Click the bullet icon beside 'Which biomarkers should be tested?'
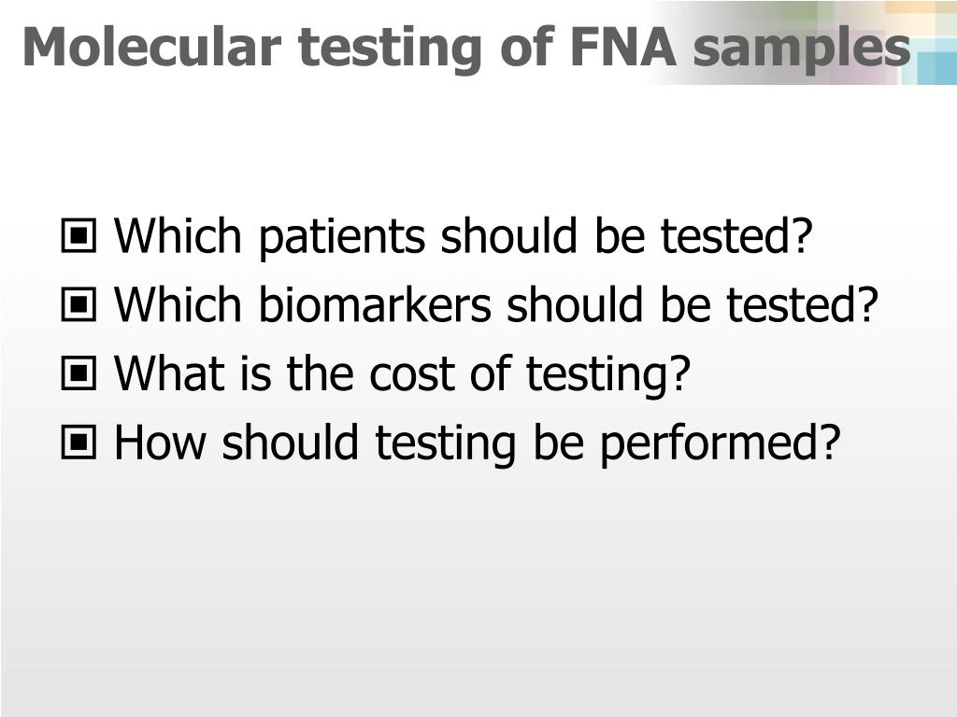957x717 pixels. [79, 304]
